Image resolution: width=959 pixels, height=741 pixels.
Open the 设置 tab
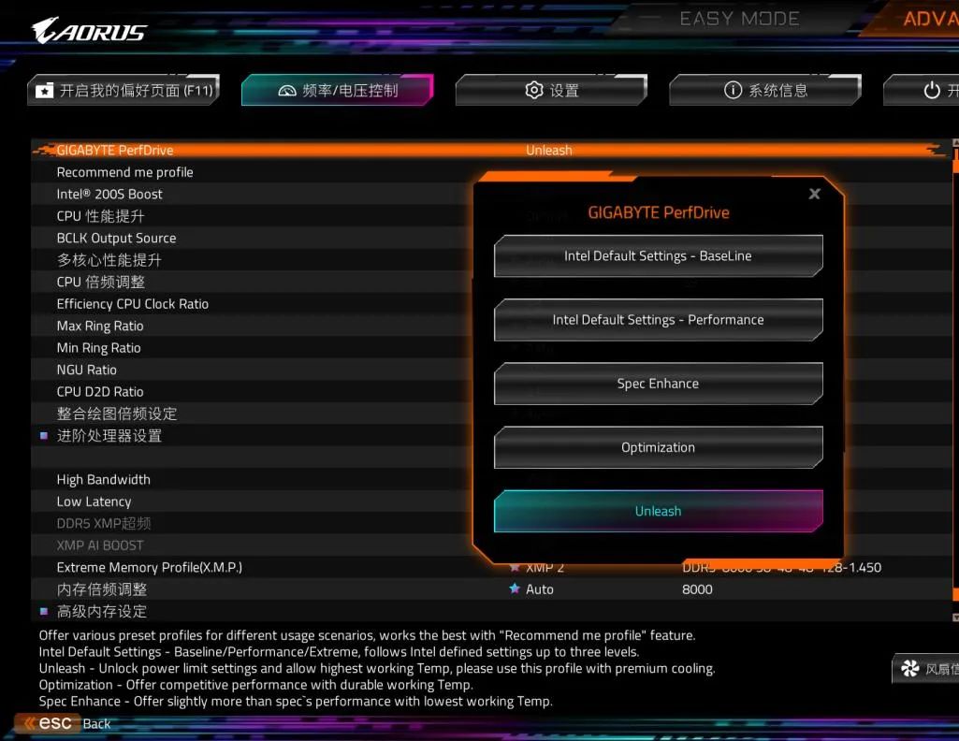click(x=551, y=91)
